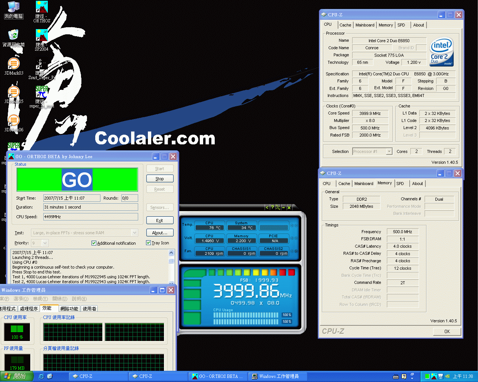
Task: Open the 說明 menu in Task Manager
Action: [79, 299]
